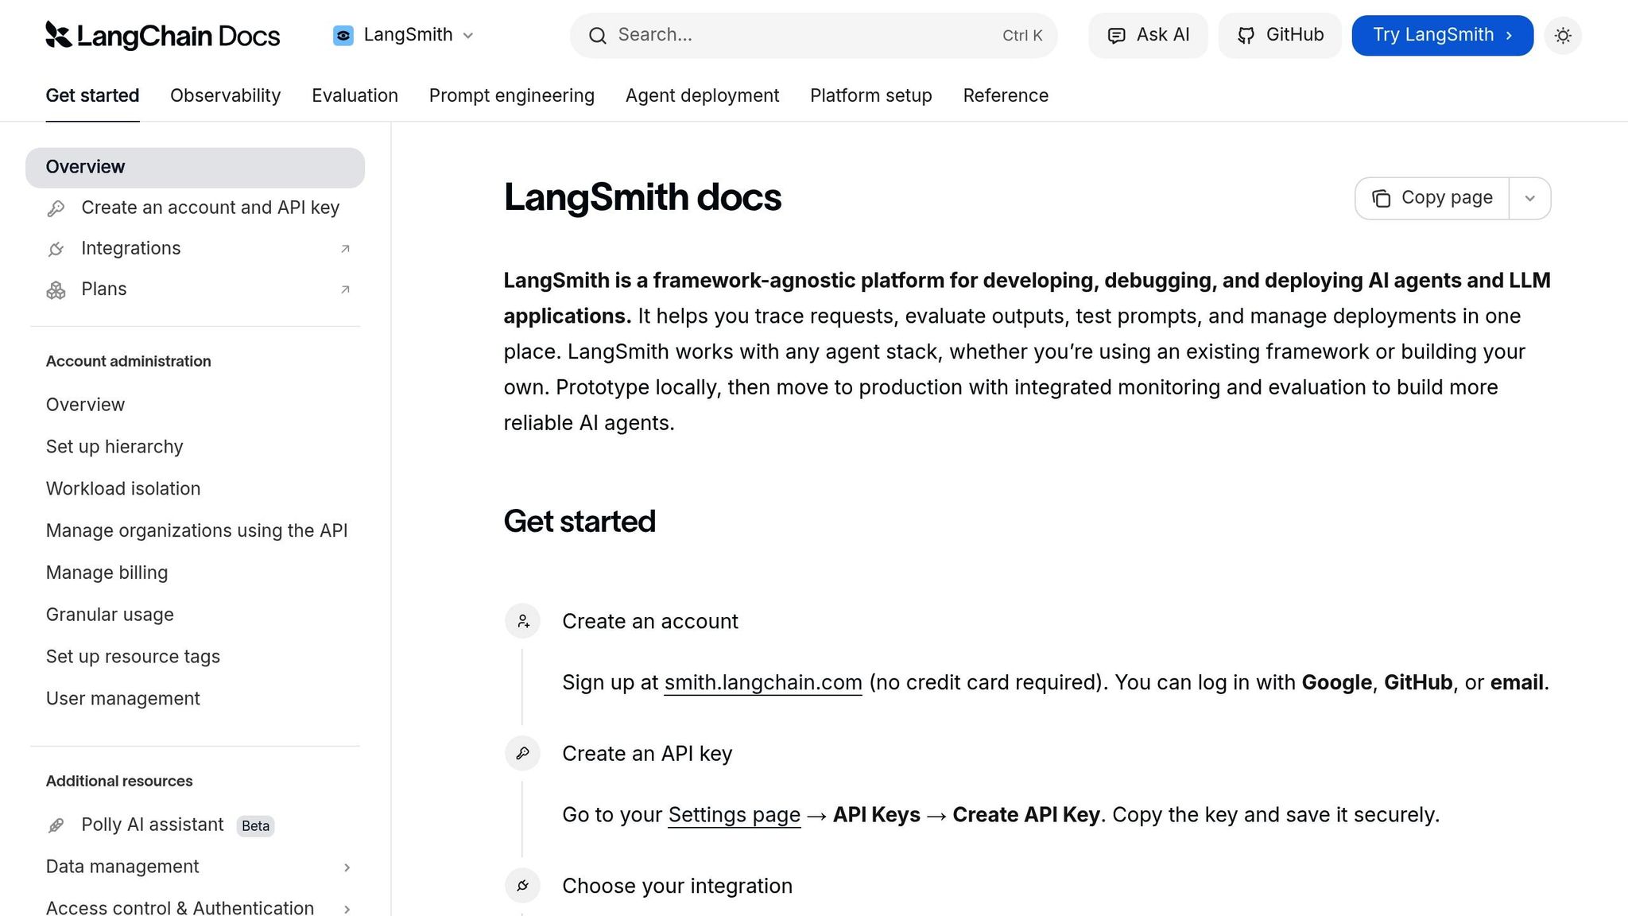Viewport: 1628px width, 916px height.
Task: Expand the Data management section
Action: click(x=347, y=867)
